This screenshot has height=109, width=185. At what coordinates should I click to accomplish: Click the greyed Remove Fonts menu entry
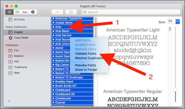click(86, 49)
